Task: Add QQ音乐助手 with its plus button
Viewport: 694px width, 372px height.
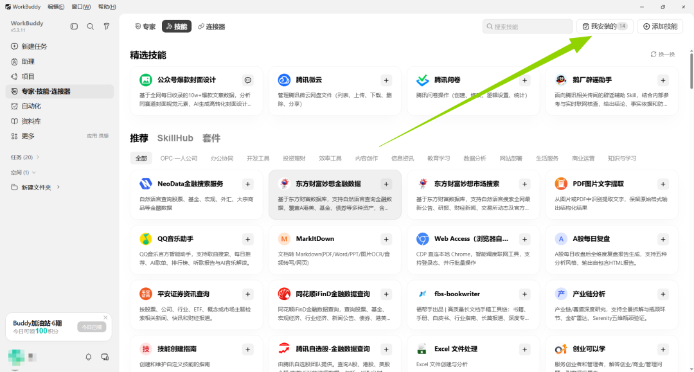Action: [248, 239]
